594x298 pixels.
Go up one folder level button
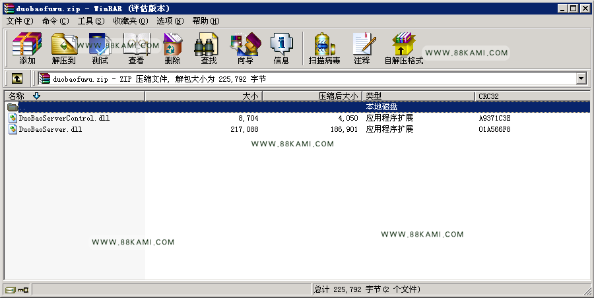(17, 78)
